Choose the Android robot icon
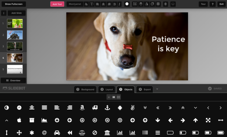The image size is (227, 137). pos(120,108)
